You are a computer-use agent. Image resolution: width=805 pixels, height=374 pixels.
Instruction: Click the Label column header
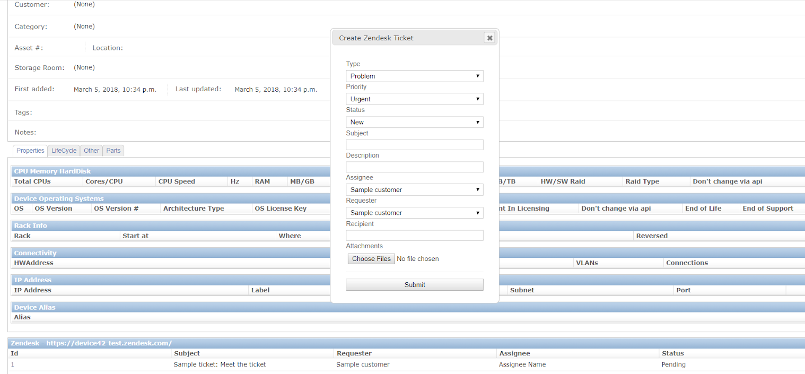pyautogui.click(x=260, y=290)
